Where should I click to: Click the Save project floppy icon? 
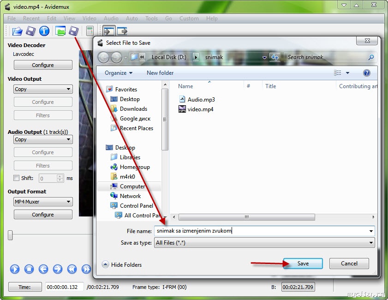74,31
